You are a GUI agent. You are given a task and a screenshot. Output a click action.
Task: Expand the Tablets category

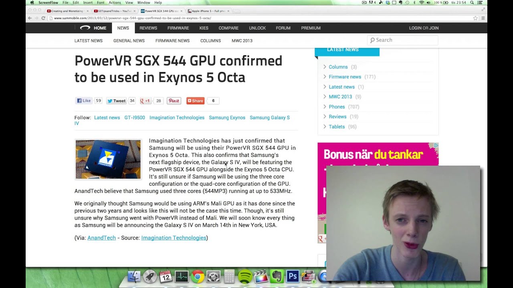(337, 127)
